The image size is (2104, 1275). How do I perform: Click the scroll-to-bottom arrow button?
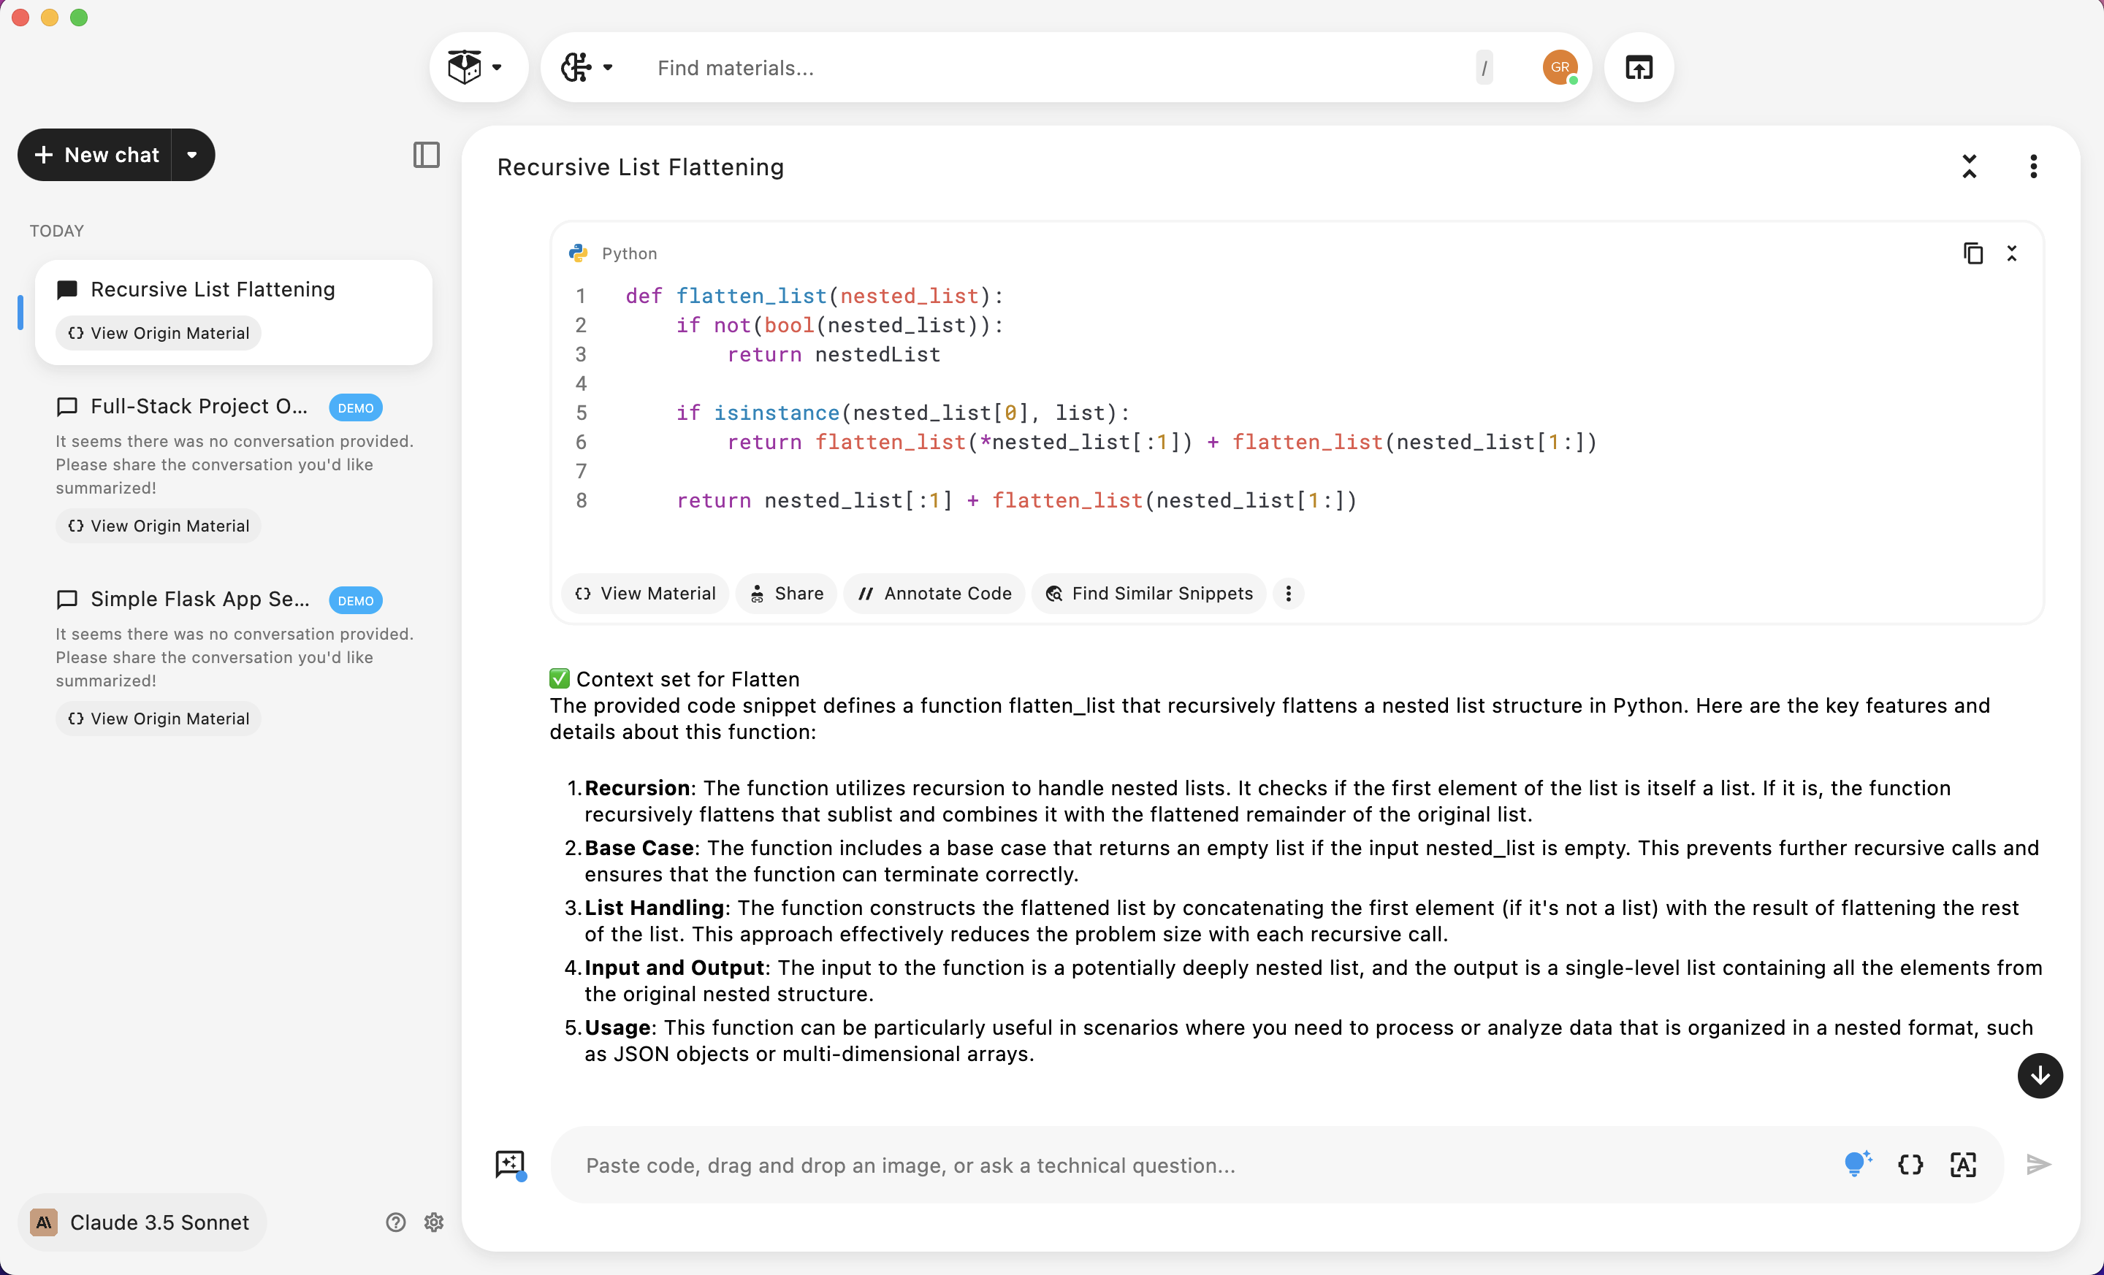[2039, 1076]
